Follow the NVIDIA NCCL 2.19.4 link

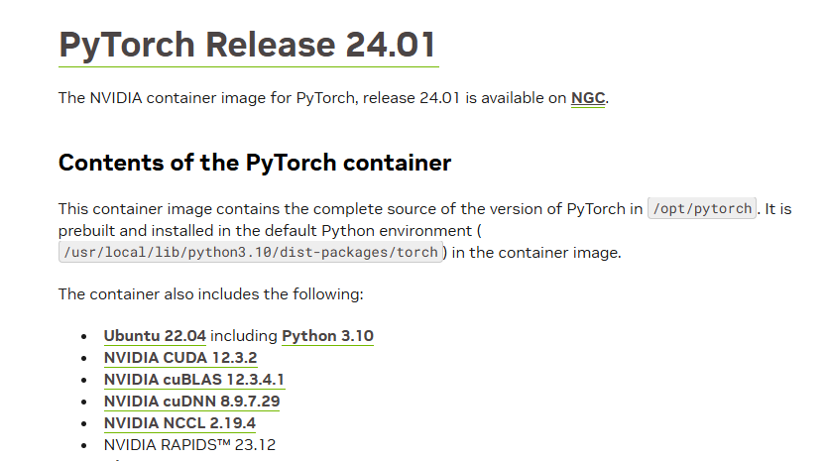pos(179,423)
